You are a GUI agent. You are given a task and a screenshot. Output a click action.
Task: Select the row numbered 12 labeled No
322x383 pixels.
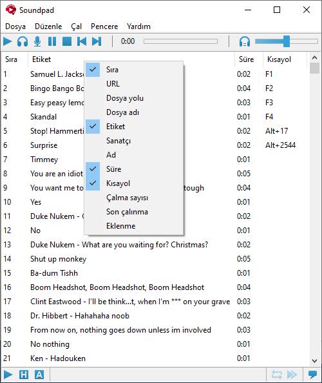[155, 231]
